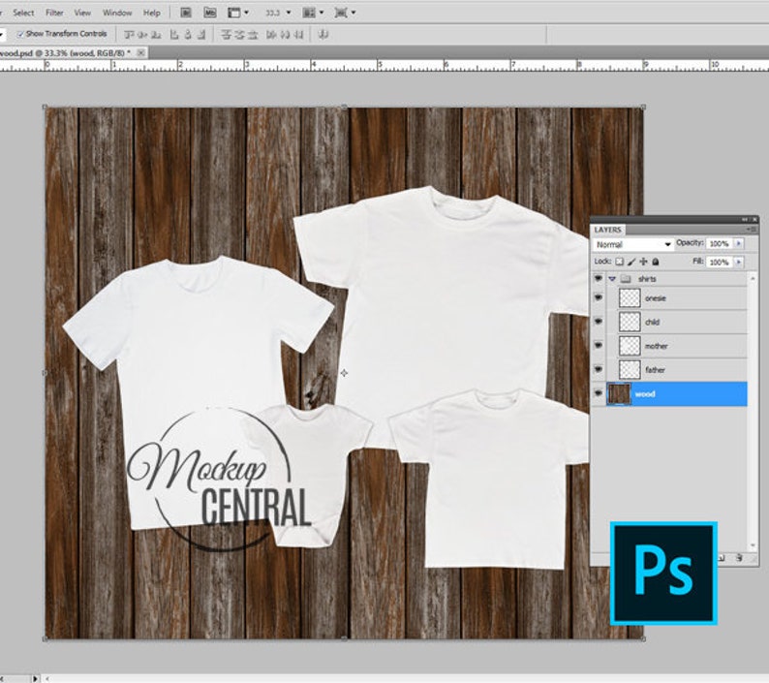Click the Screen Mode icon

coord(340,13)
